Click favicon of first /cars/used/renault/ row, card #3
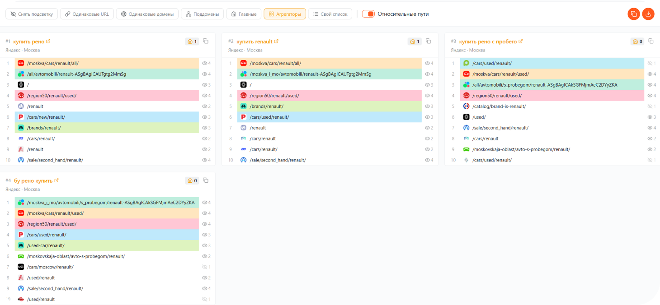 [466, 63]
